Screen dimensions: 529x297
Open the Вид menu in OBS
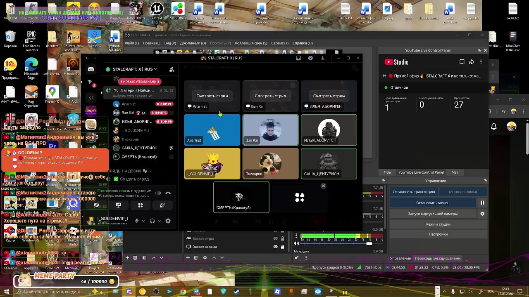[170, 43]
